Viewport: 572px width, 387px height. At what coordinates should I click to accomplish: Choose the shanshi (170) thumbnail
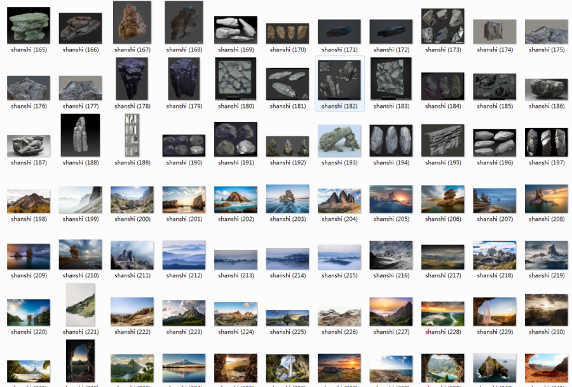[x=287, y=33]
